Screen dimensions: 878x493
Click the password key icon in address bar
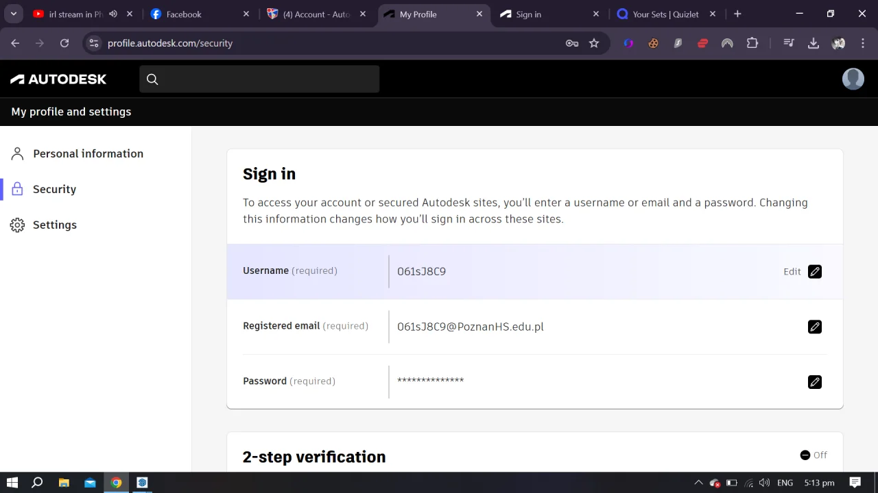pyautogui.click(x=572, y=43)
